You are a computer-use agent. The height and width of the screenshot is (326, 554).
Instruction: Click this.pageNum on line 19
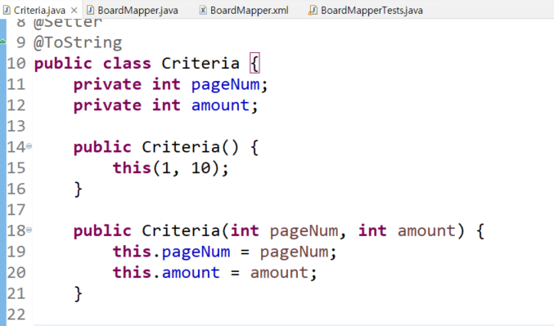[x=171, y=252]
